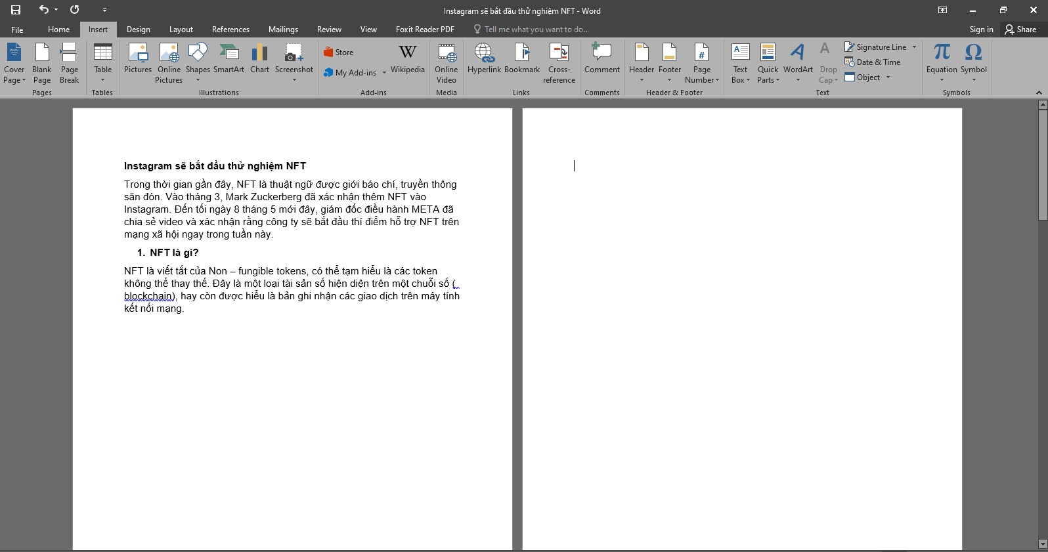Open Quick Parts menu
1048x552 pixels.
[768, 64]
